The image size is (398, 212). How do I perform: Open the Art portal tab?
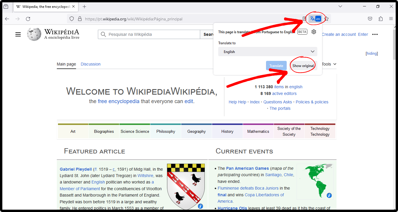click(x=73, y=131)
